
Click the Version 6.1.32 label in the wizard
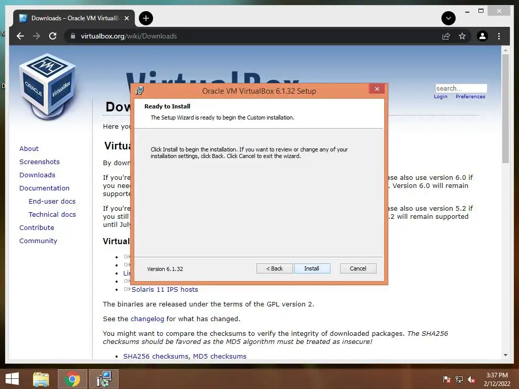click(165, 269)
